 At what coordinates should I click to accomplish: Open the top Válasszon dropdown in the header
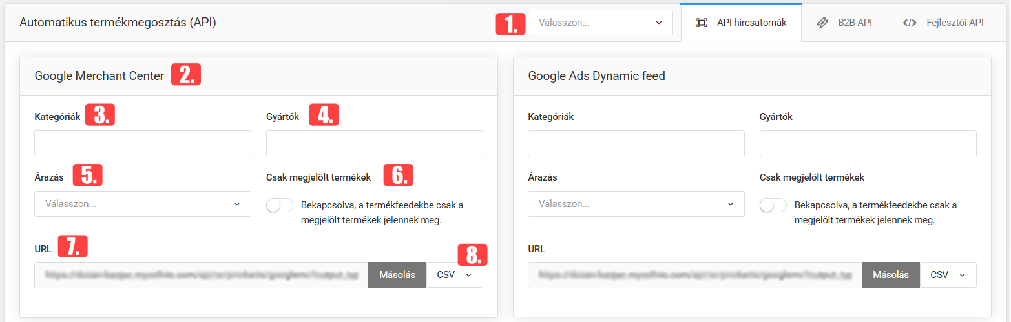click(x=600, y=23)
